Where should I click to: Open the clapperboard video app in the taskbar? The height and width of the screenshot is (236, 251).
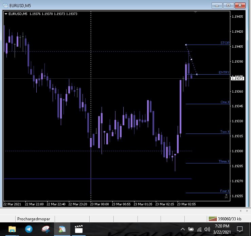tap(79, 229)
